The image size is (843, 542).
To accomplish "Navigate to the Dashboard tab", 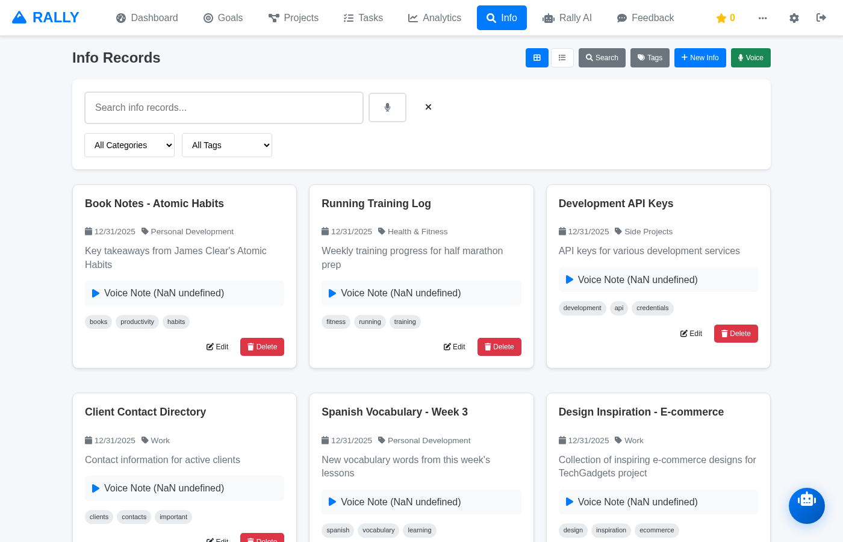I will click(x=146, y=18).
